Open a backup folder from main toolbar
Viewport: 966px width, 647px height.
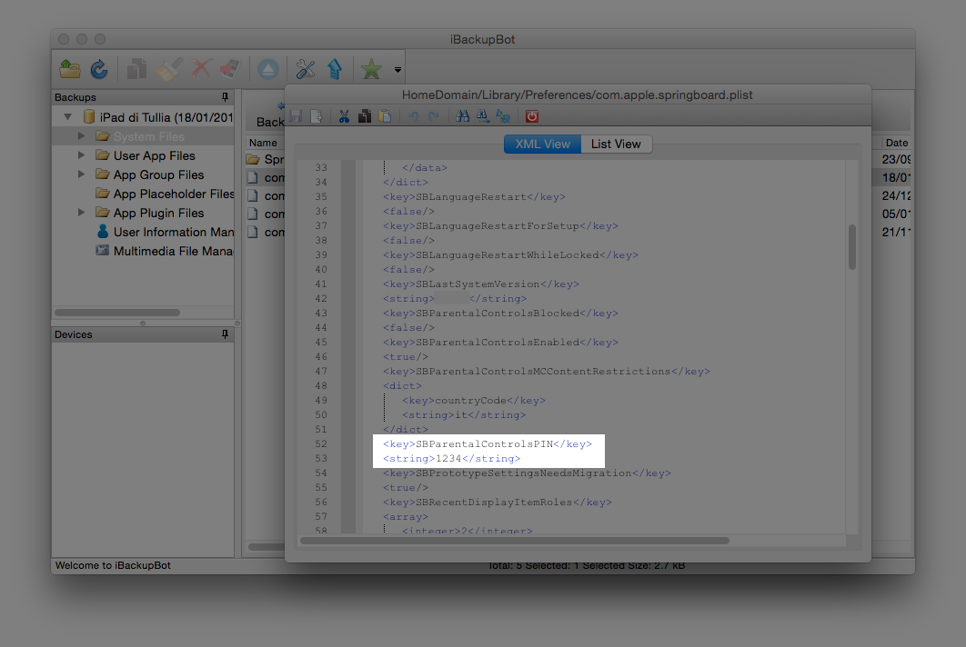[70, 69]
